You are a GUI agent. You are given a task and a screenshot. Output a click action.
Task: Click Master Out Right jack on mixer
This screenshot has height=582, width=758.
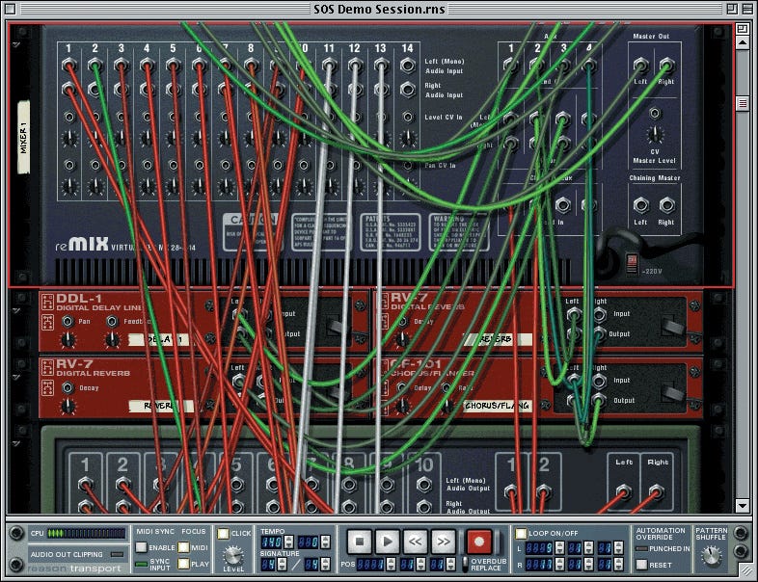point(666,65)
